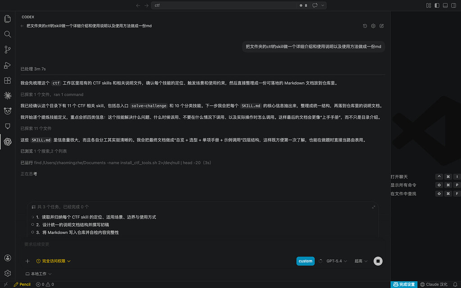Screen dimensions: 461x288
Task: Open the Accounts menu icon
Action: click(8, 258)
